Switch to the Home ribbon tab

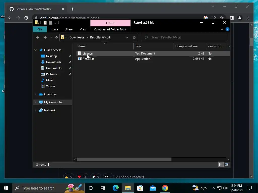pos(54,29)
